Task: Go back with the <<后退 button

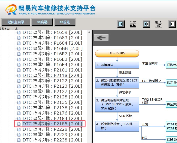Action: (x=42, y=22)
